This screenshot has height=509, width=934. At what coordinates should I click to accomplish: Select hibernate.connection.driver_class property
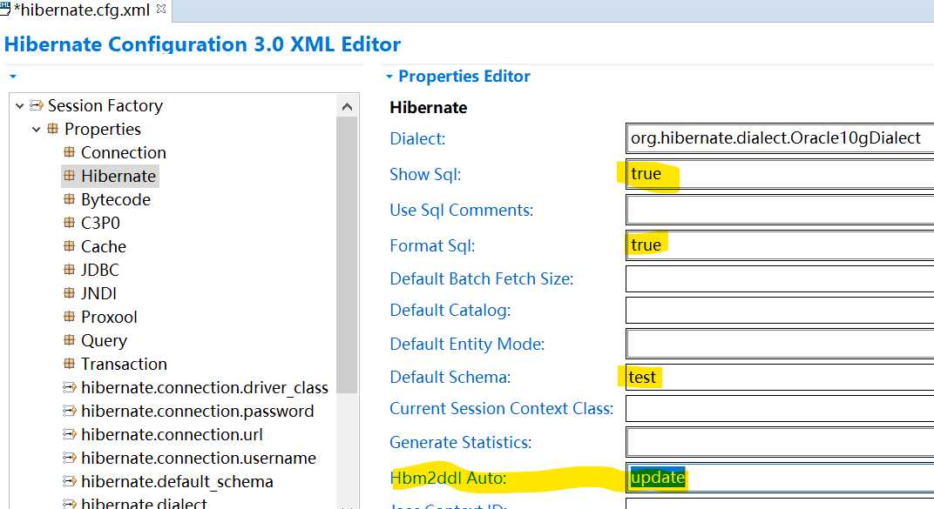(204, 388)
